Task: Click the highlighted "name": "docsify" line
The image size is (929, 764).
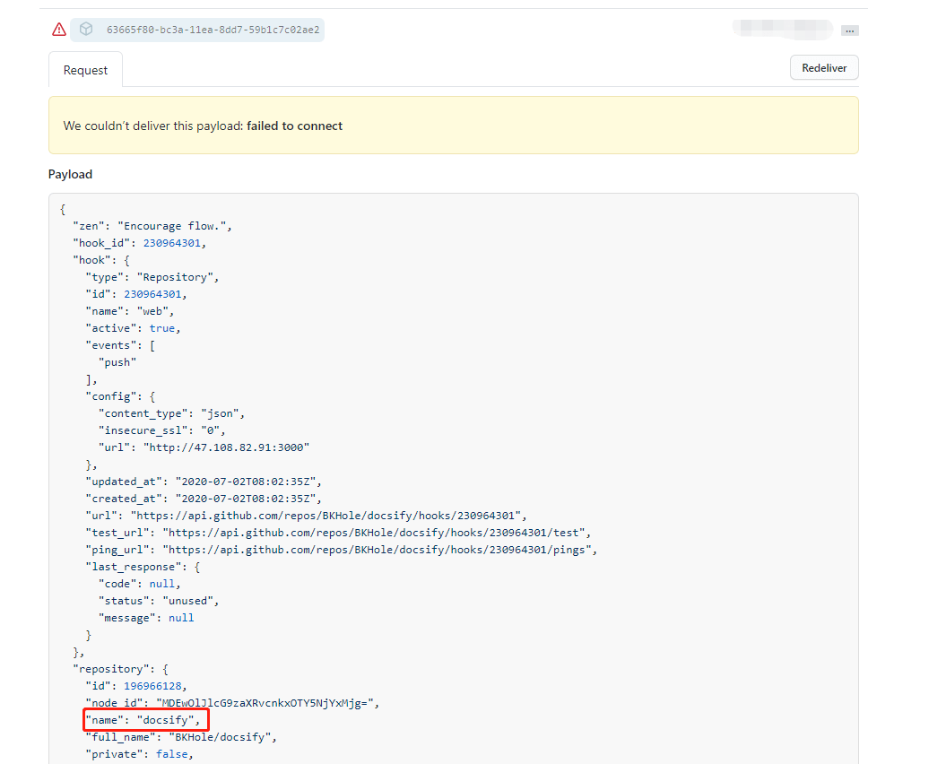Action: 145,720
